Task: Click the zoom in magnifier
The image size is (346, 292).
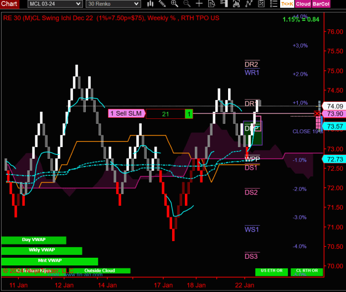Action: pos(174,3)
